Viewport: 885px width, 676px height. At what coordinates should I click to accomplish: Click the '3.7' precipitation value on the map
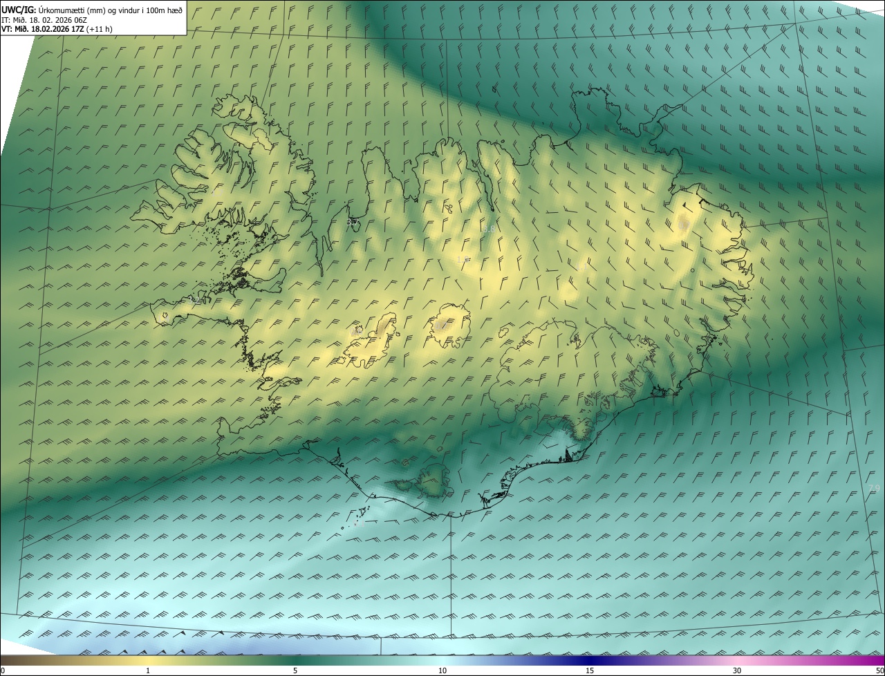353,222
